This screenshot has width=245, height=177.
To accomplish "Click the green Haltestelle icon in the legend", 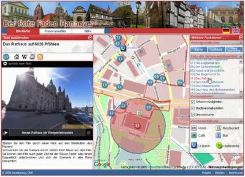I will [219, 146].
